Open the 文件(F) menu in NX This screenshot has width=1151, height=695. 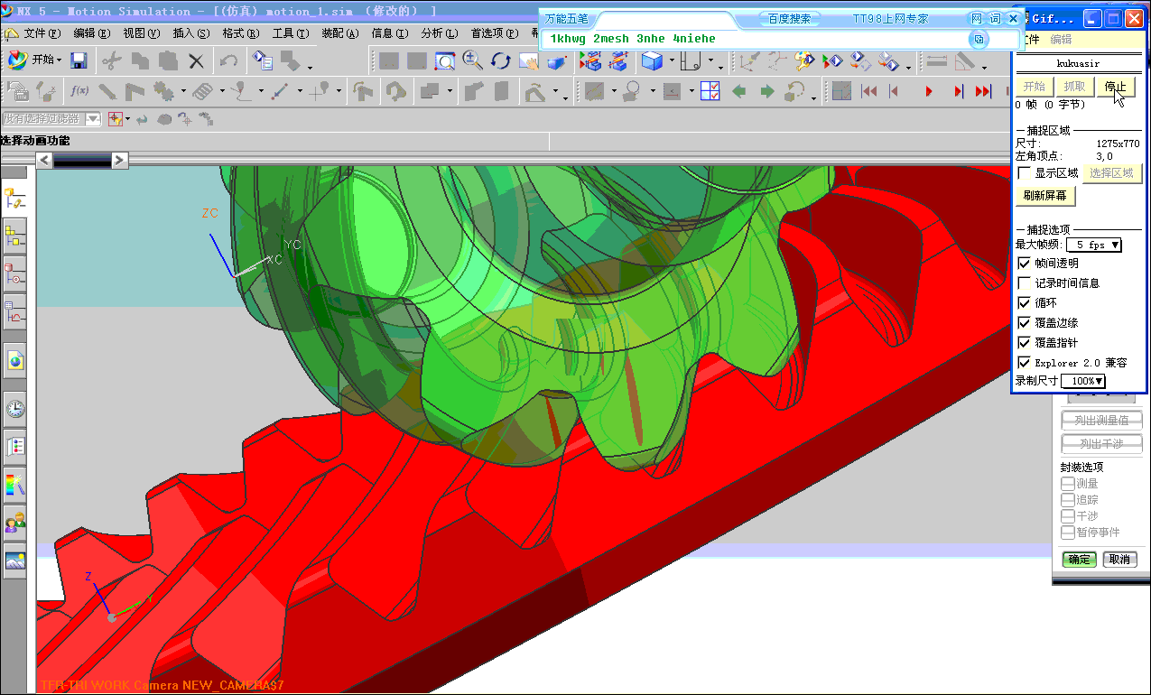42,33
